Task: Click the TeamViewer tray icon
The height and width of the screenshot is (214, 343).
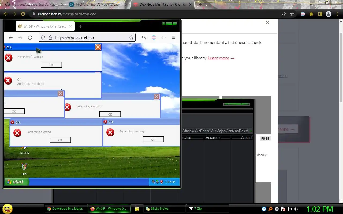Action: (x=264, y=209)
